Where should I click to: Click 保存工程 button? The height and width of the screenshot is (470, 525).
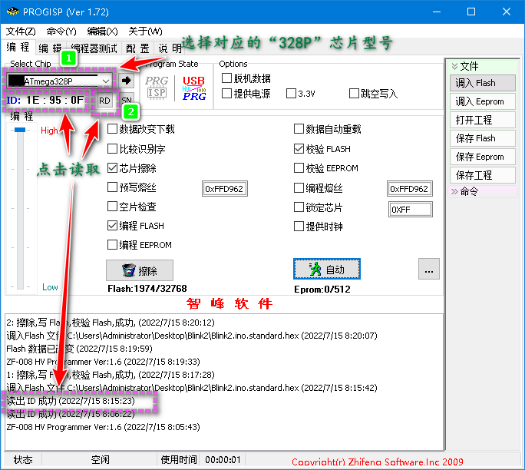click(483, 175)
